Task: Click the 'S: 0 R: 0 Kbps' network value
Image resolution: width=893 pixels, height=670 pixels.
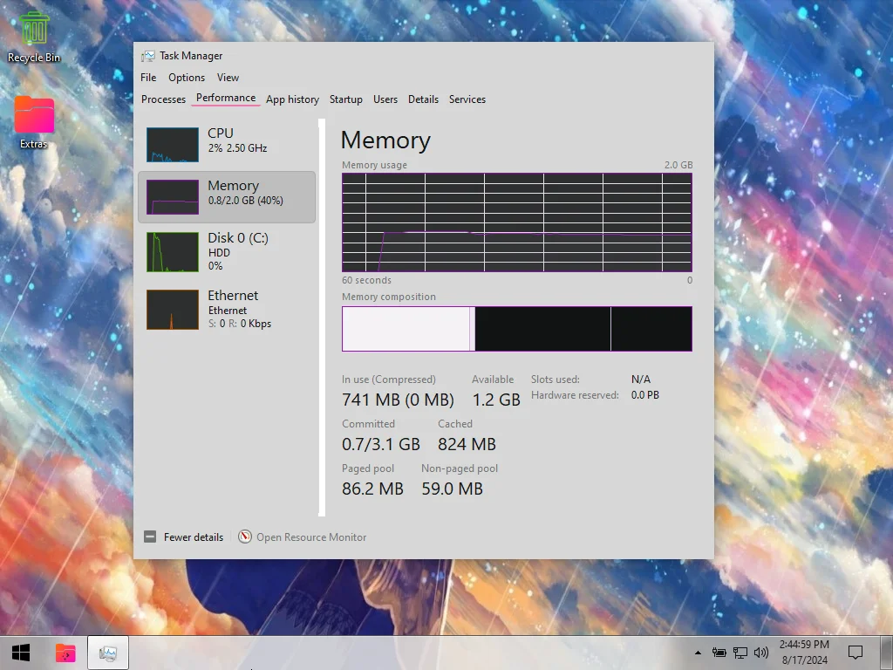Action: click(240, 324)
